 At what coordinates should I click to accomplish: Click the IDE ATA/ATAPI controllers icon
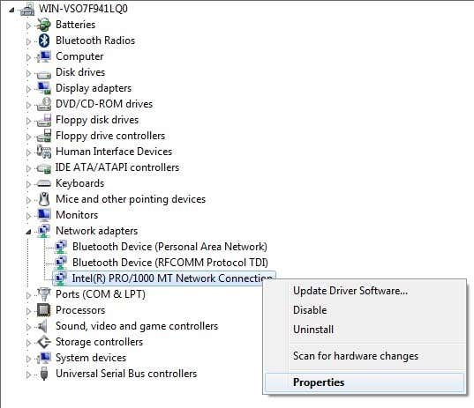pyautogui.click(x=44, y=168)
